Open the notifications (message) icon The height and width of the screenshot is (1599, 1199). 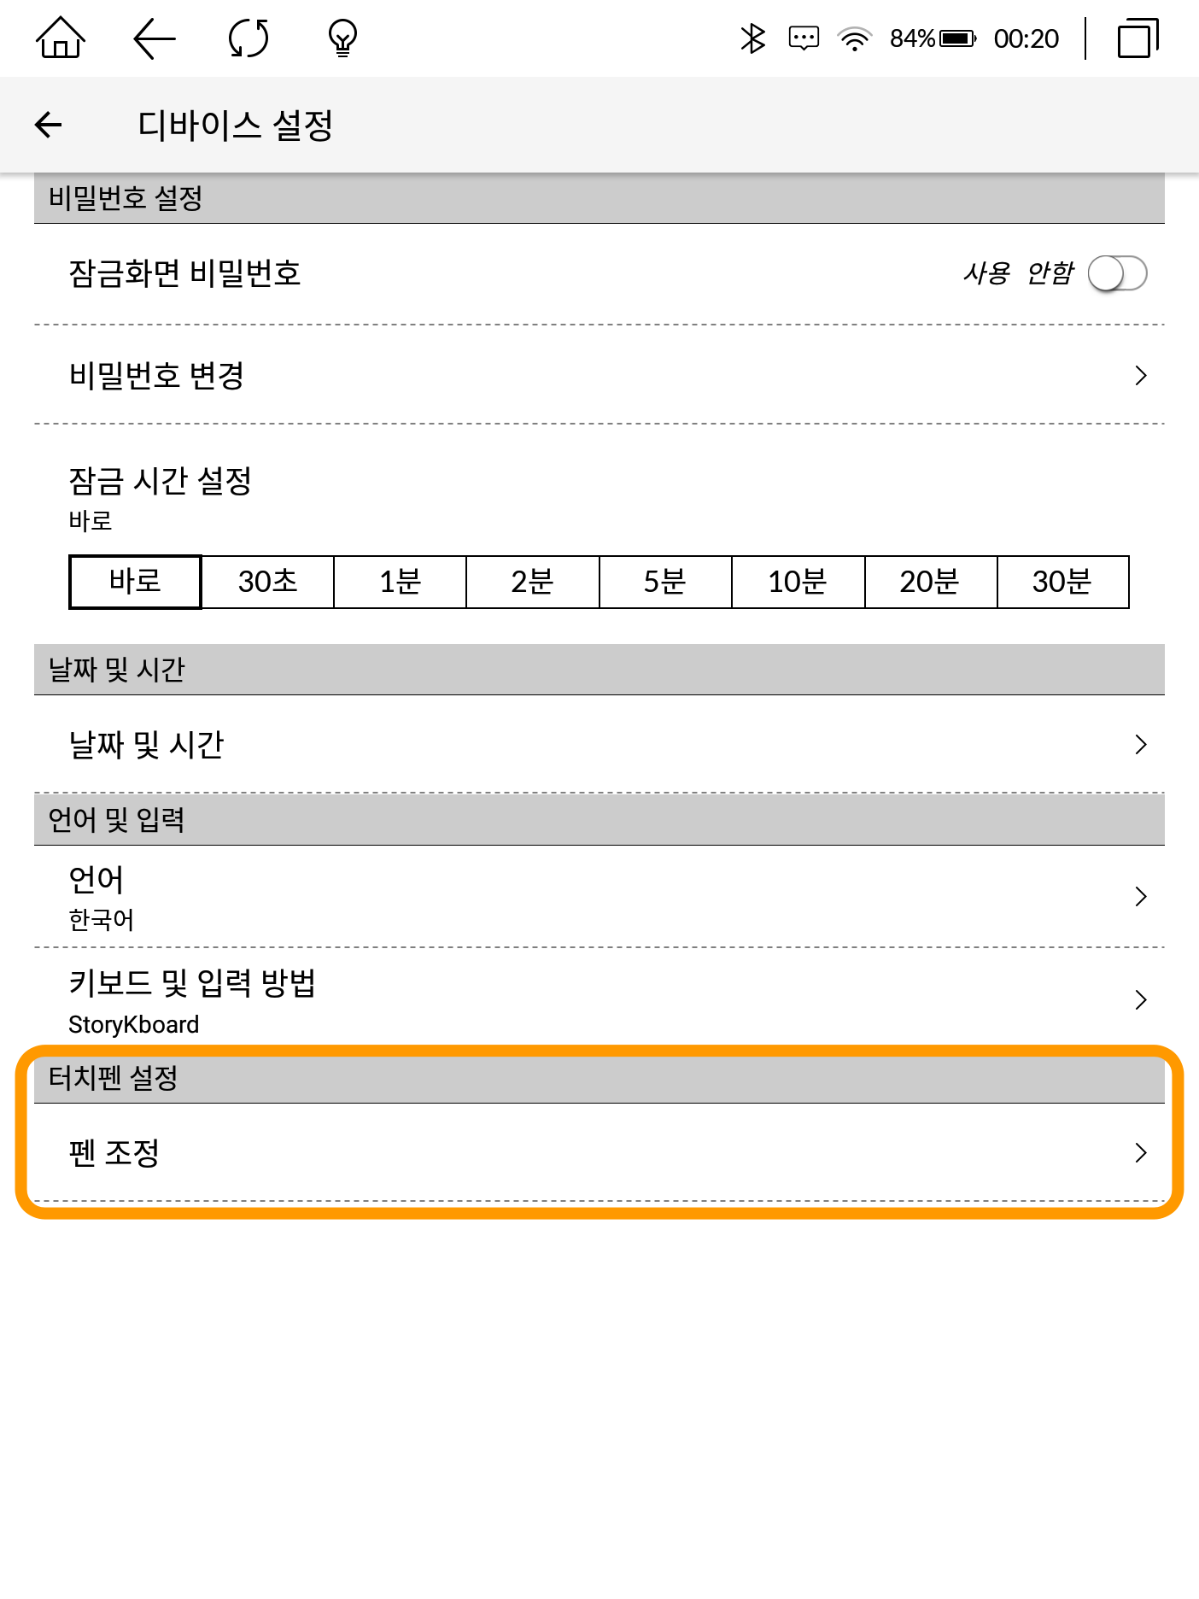coord(801,38)
